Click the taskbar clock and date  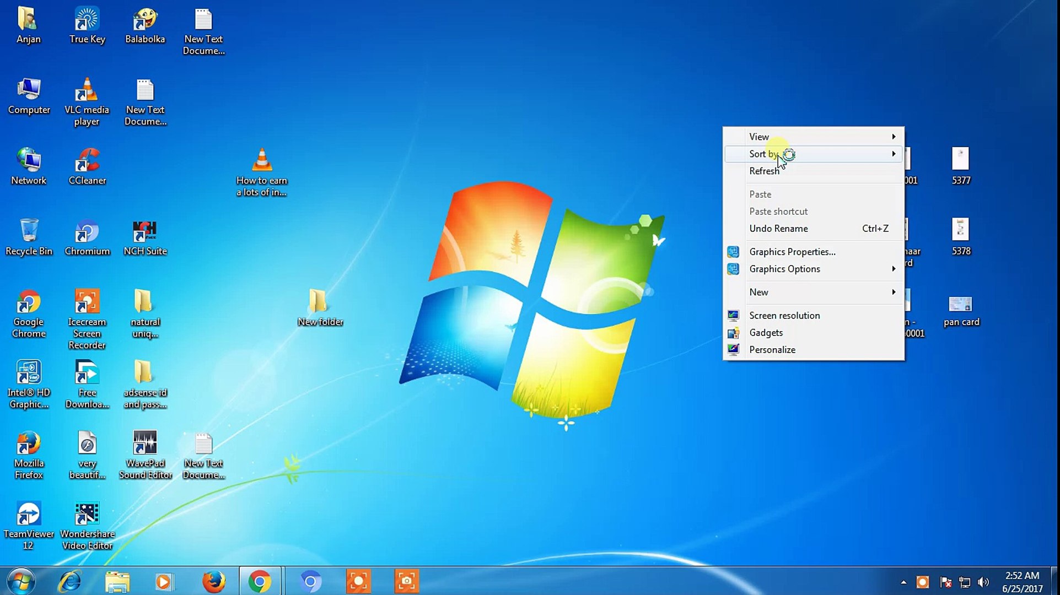click(1022, 582)
